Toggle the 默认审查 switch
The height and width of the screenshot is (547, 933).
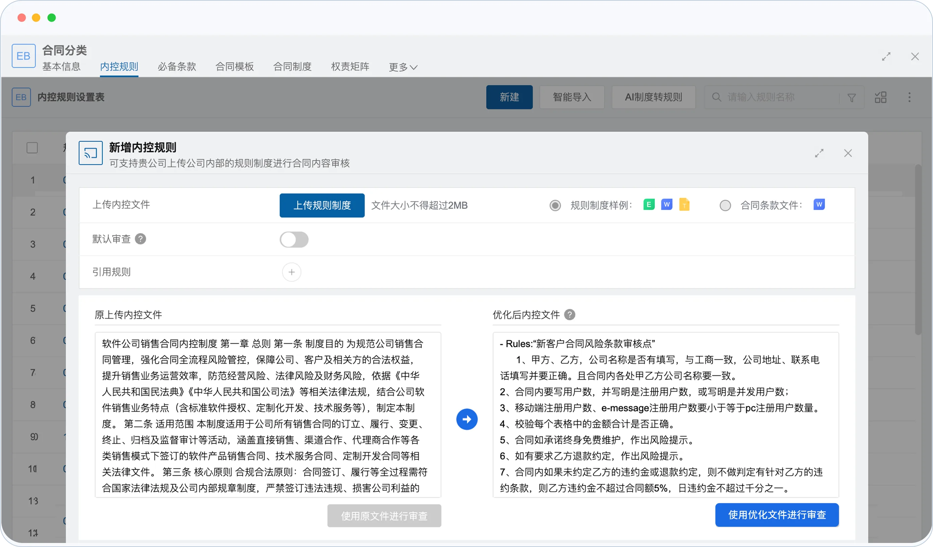point(294,239)
